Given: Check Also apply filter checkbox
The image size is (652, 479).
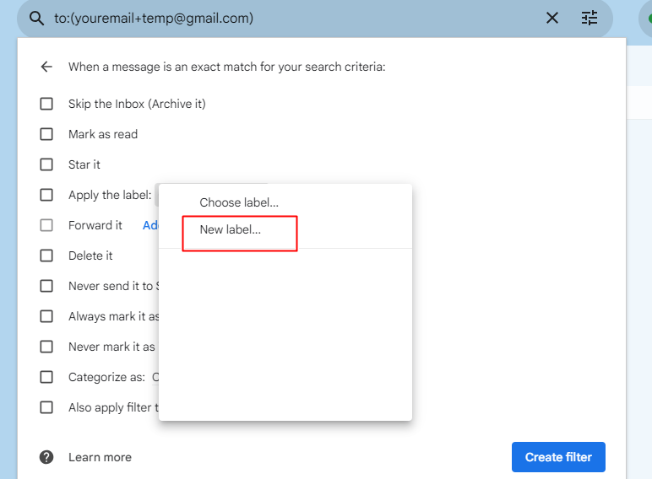Looking at the screenshot, I should click(x=46, y=407).
